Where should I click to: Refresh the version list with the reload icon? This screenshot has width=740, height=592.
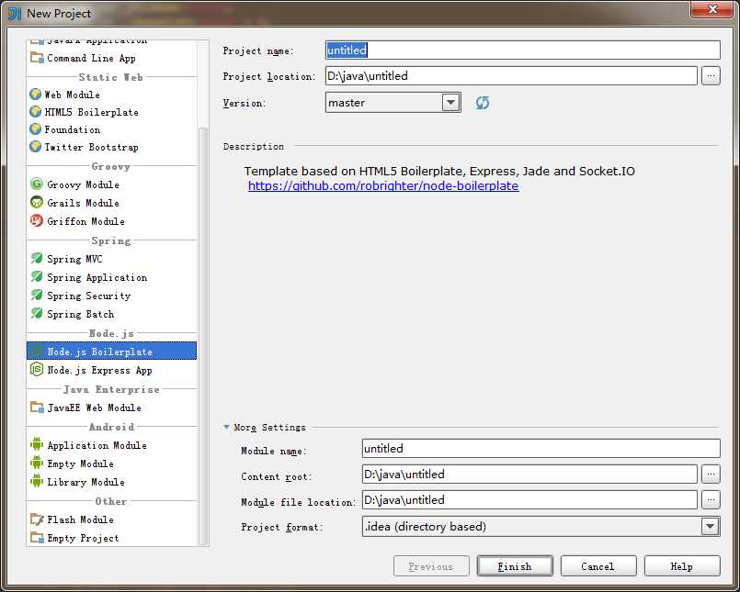tap(483, 102)
